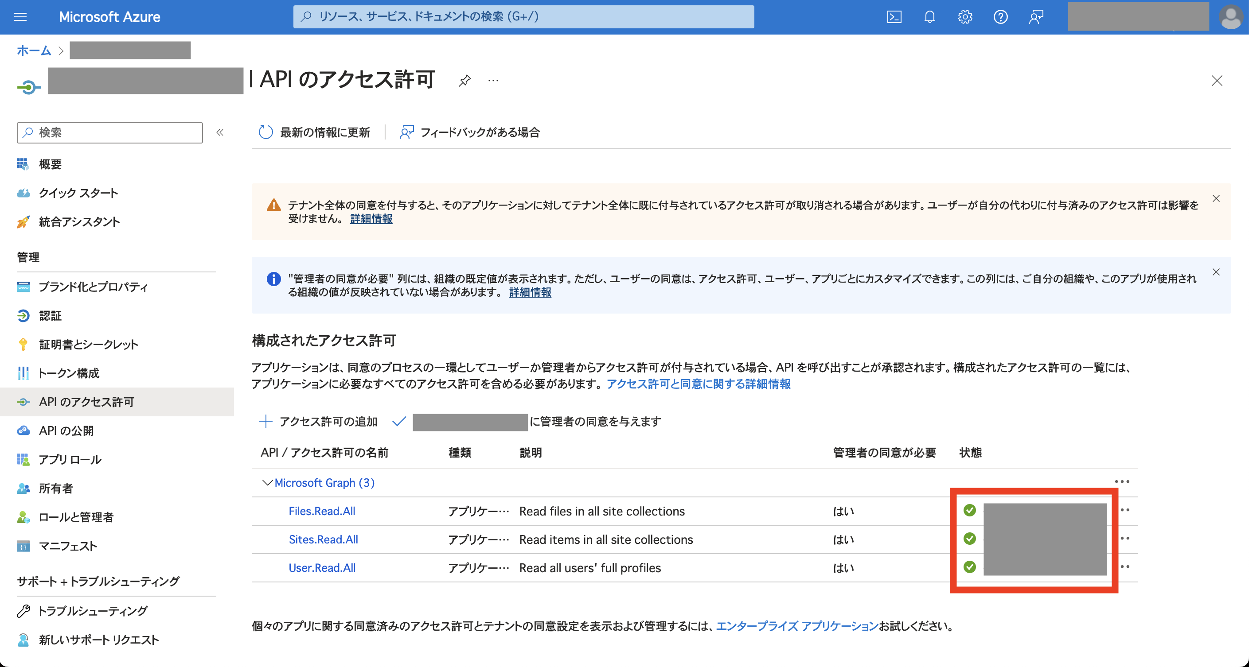1249x667 pixels.
Task: Open エンタープライズ アプリケーション link
Action: click(797, 626)
